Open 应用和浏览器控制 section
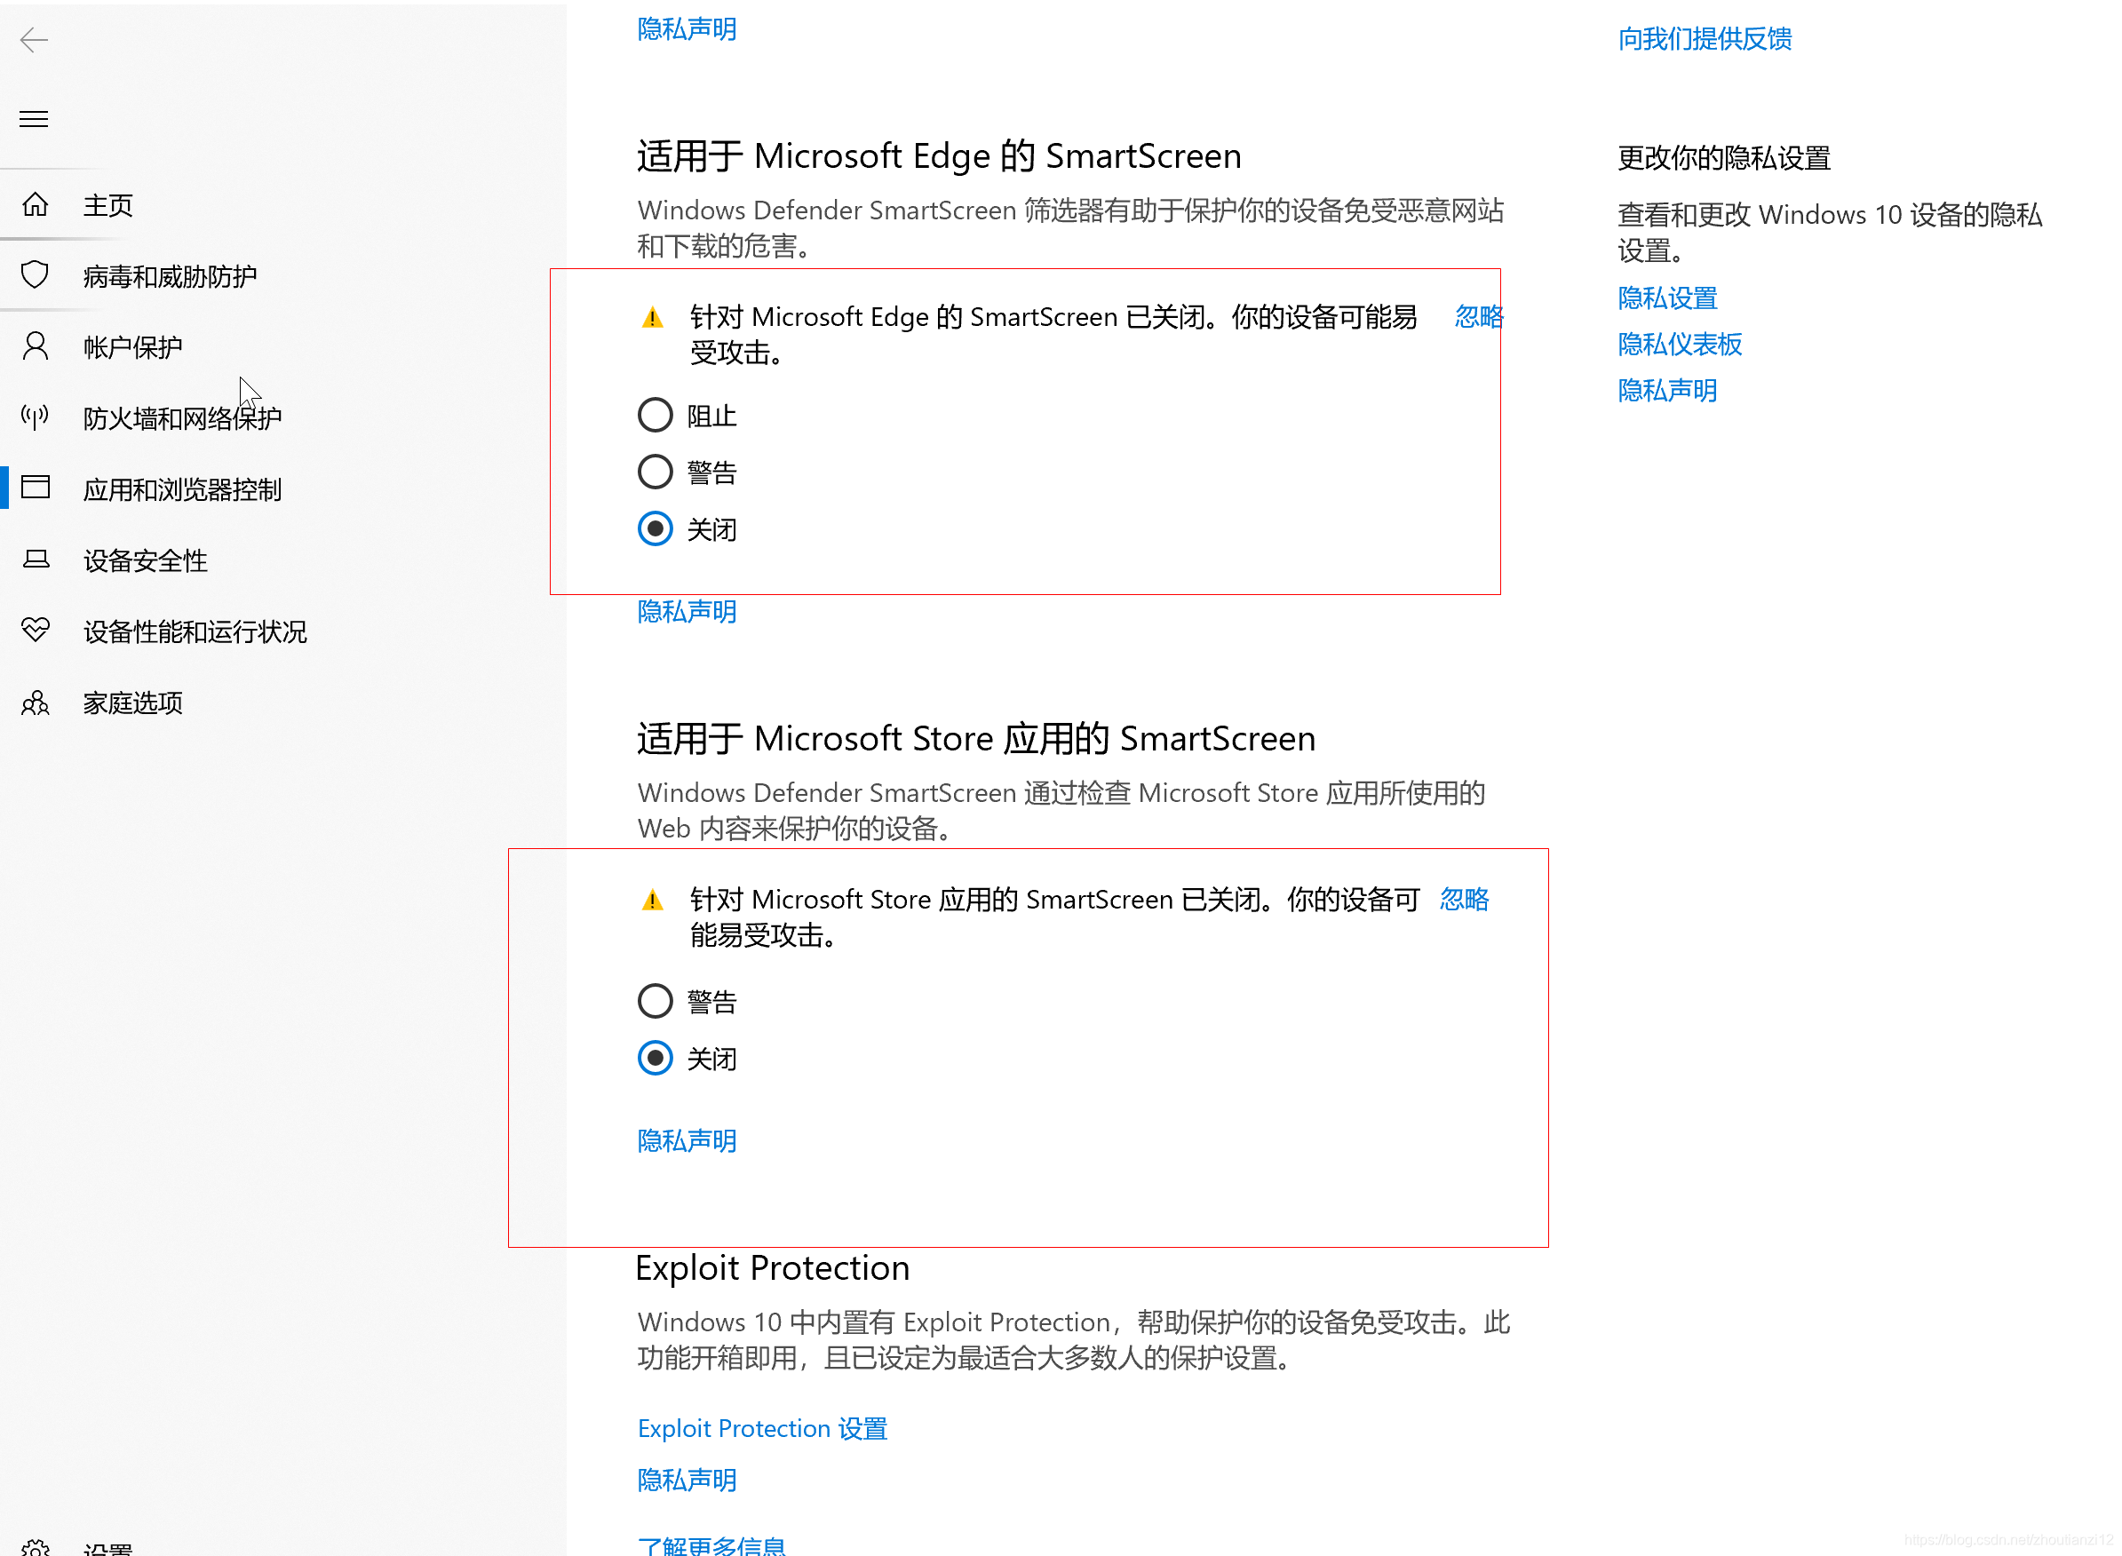This screenshot has width=2122, height=1556. point(182,489)
